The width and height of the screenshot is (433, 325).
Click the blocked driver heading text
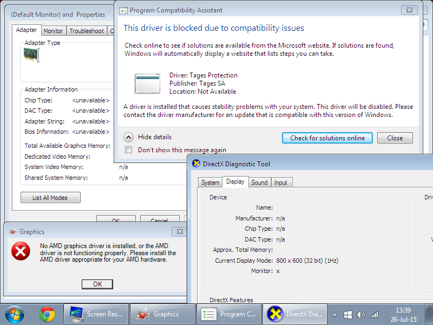(214, 28)
